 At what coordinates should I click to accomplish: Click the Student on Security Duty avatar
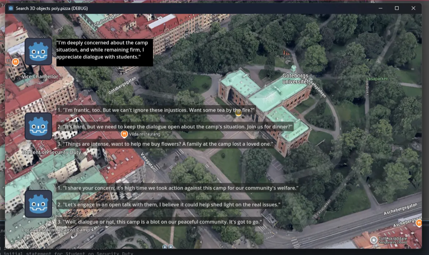38,126
